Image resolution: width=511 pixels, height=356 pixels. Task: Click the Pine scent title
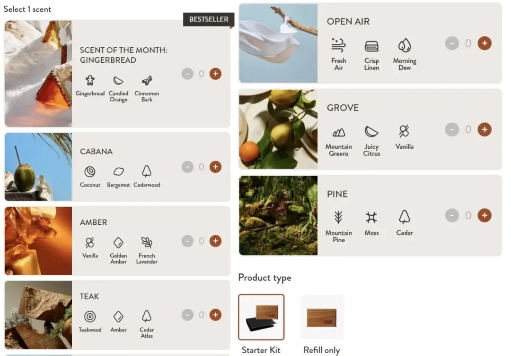click(337, 194)
